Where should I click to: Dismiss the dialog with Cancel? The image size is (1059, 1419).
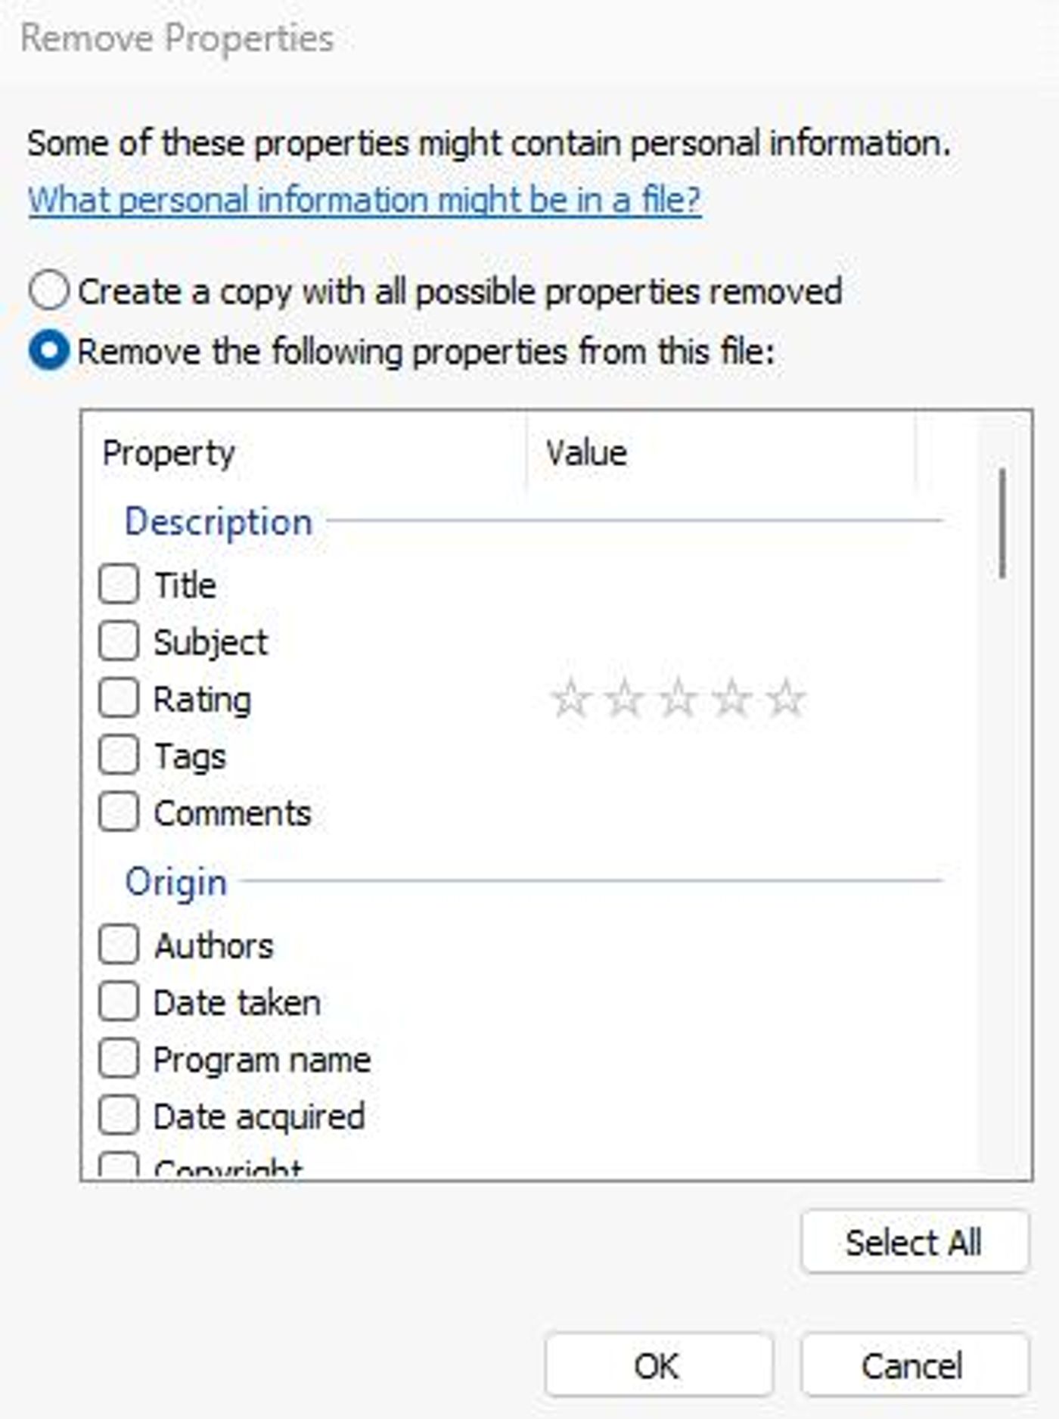[x=915, y=1365]
